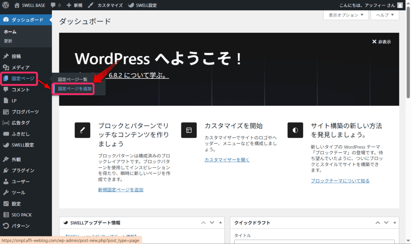411x244 pixels.
Task: Visit site via SWELL BASE home icon
Action: pos(17,5)
